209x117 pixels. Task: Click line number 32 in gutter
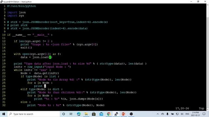(4, 105)
